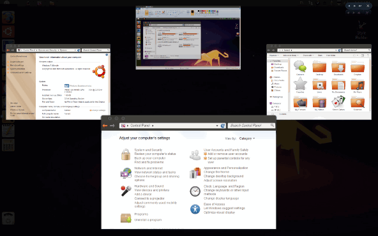Click Computer in Explorer sidebar
Image resolution: width=378 pixels, height=236 pixels.
[276, 103]
